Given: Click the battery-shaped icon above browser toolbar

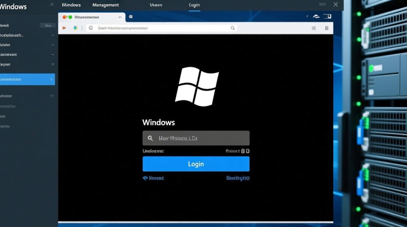Looking at the screenshot, I should coord(327,16).
